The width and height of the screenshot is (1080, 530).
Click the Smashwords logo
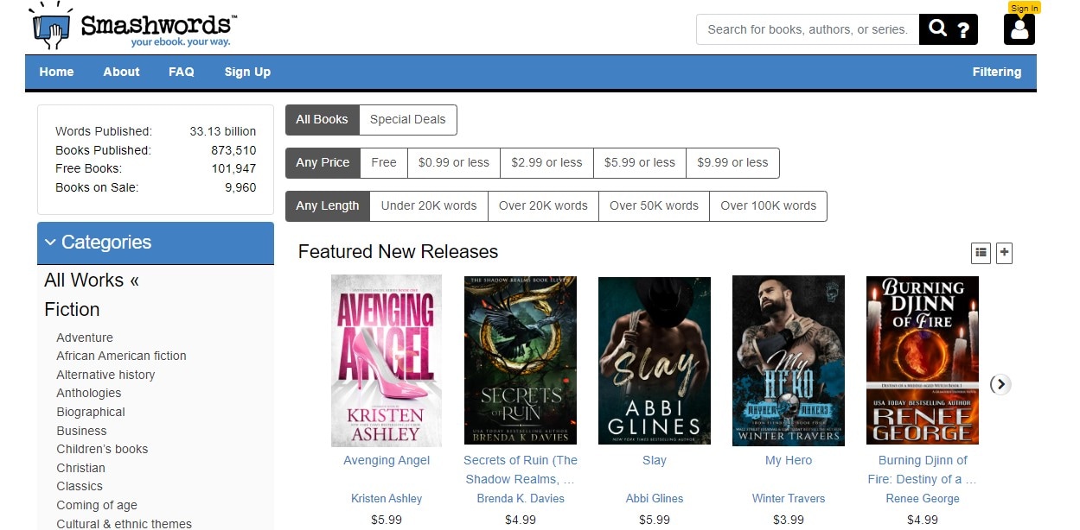click(x=132, y=27)
